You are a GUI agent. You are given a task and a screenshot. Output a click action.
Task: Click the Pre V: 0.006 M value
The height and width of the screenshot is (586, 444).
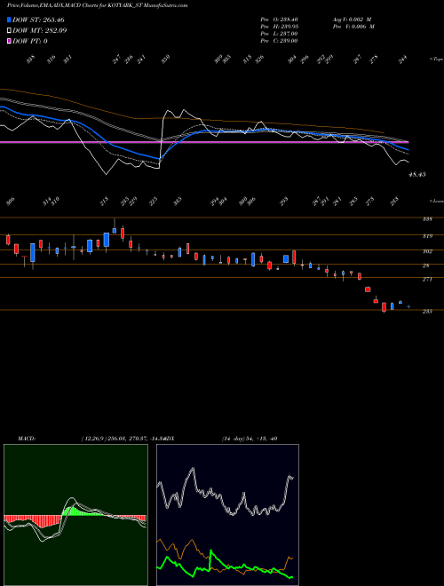coord(353,27)
